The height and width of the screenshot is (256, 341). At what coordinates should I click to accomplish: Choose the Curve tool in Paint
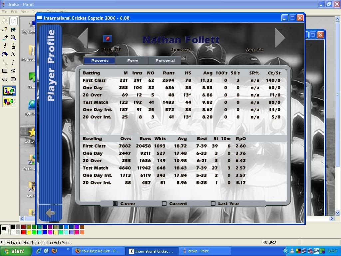tap(13, 62)
